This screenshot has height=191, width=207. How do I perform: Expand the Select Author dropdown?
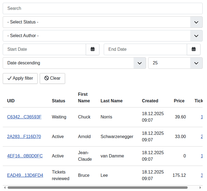click(x=196, y=36)
